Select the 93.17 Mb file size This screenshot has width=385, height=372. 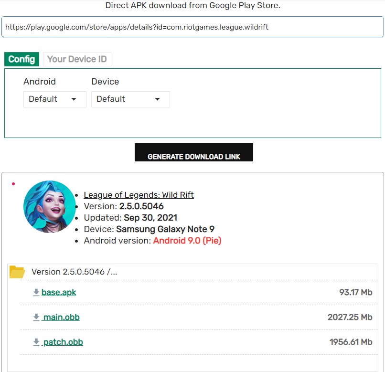(356, 292)
